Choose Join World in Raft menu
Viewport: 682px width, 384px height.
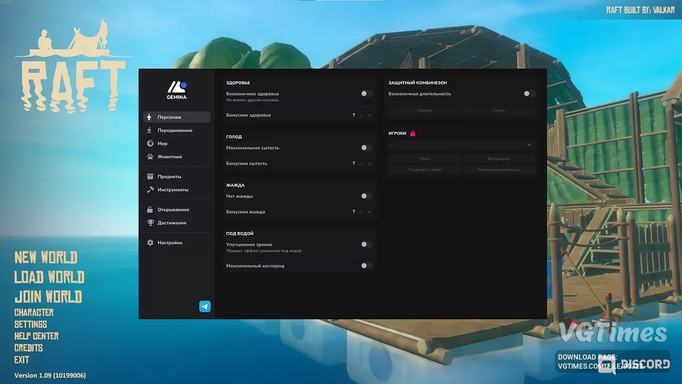click(x=48, y=296)
